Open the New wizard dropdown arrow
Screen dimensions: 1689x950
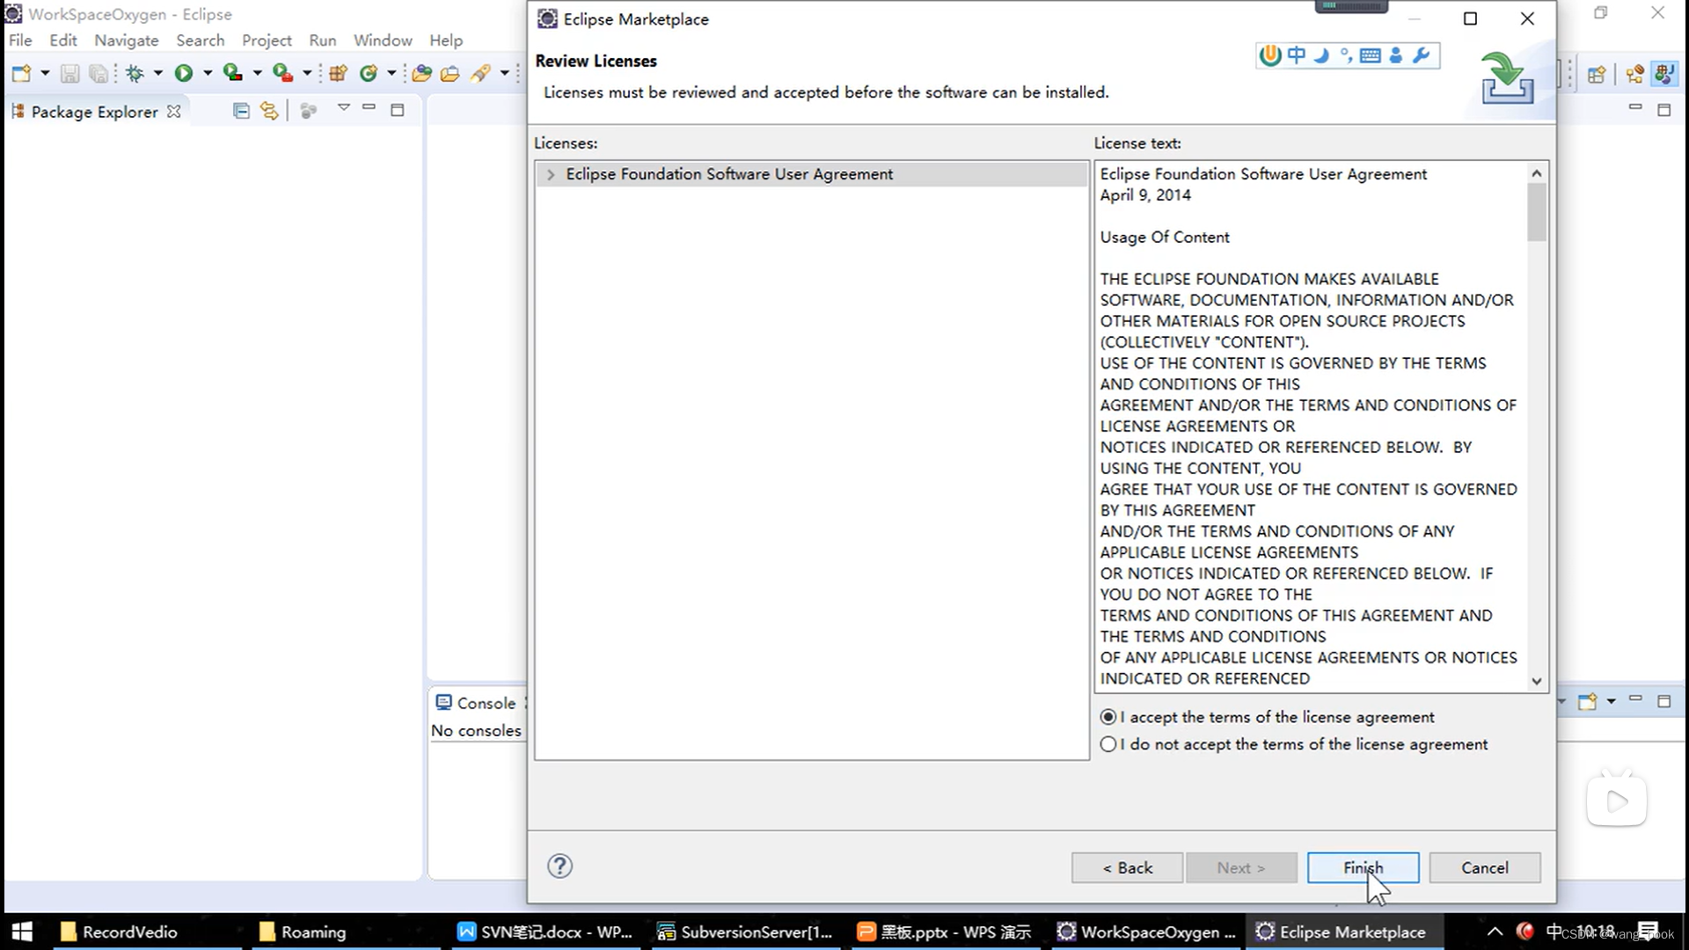(x=45, y=74)
